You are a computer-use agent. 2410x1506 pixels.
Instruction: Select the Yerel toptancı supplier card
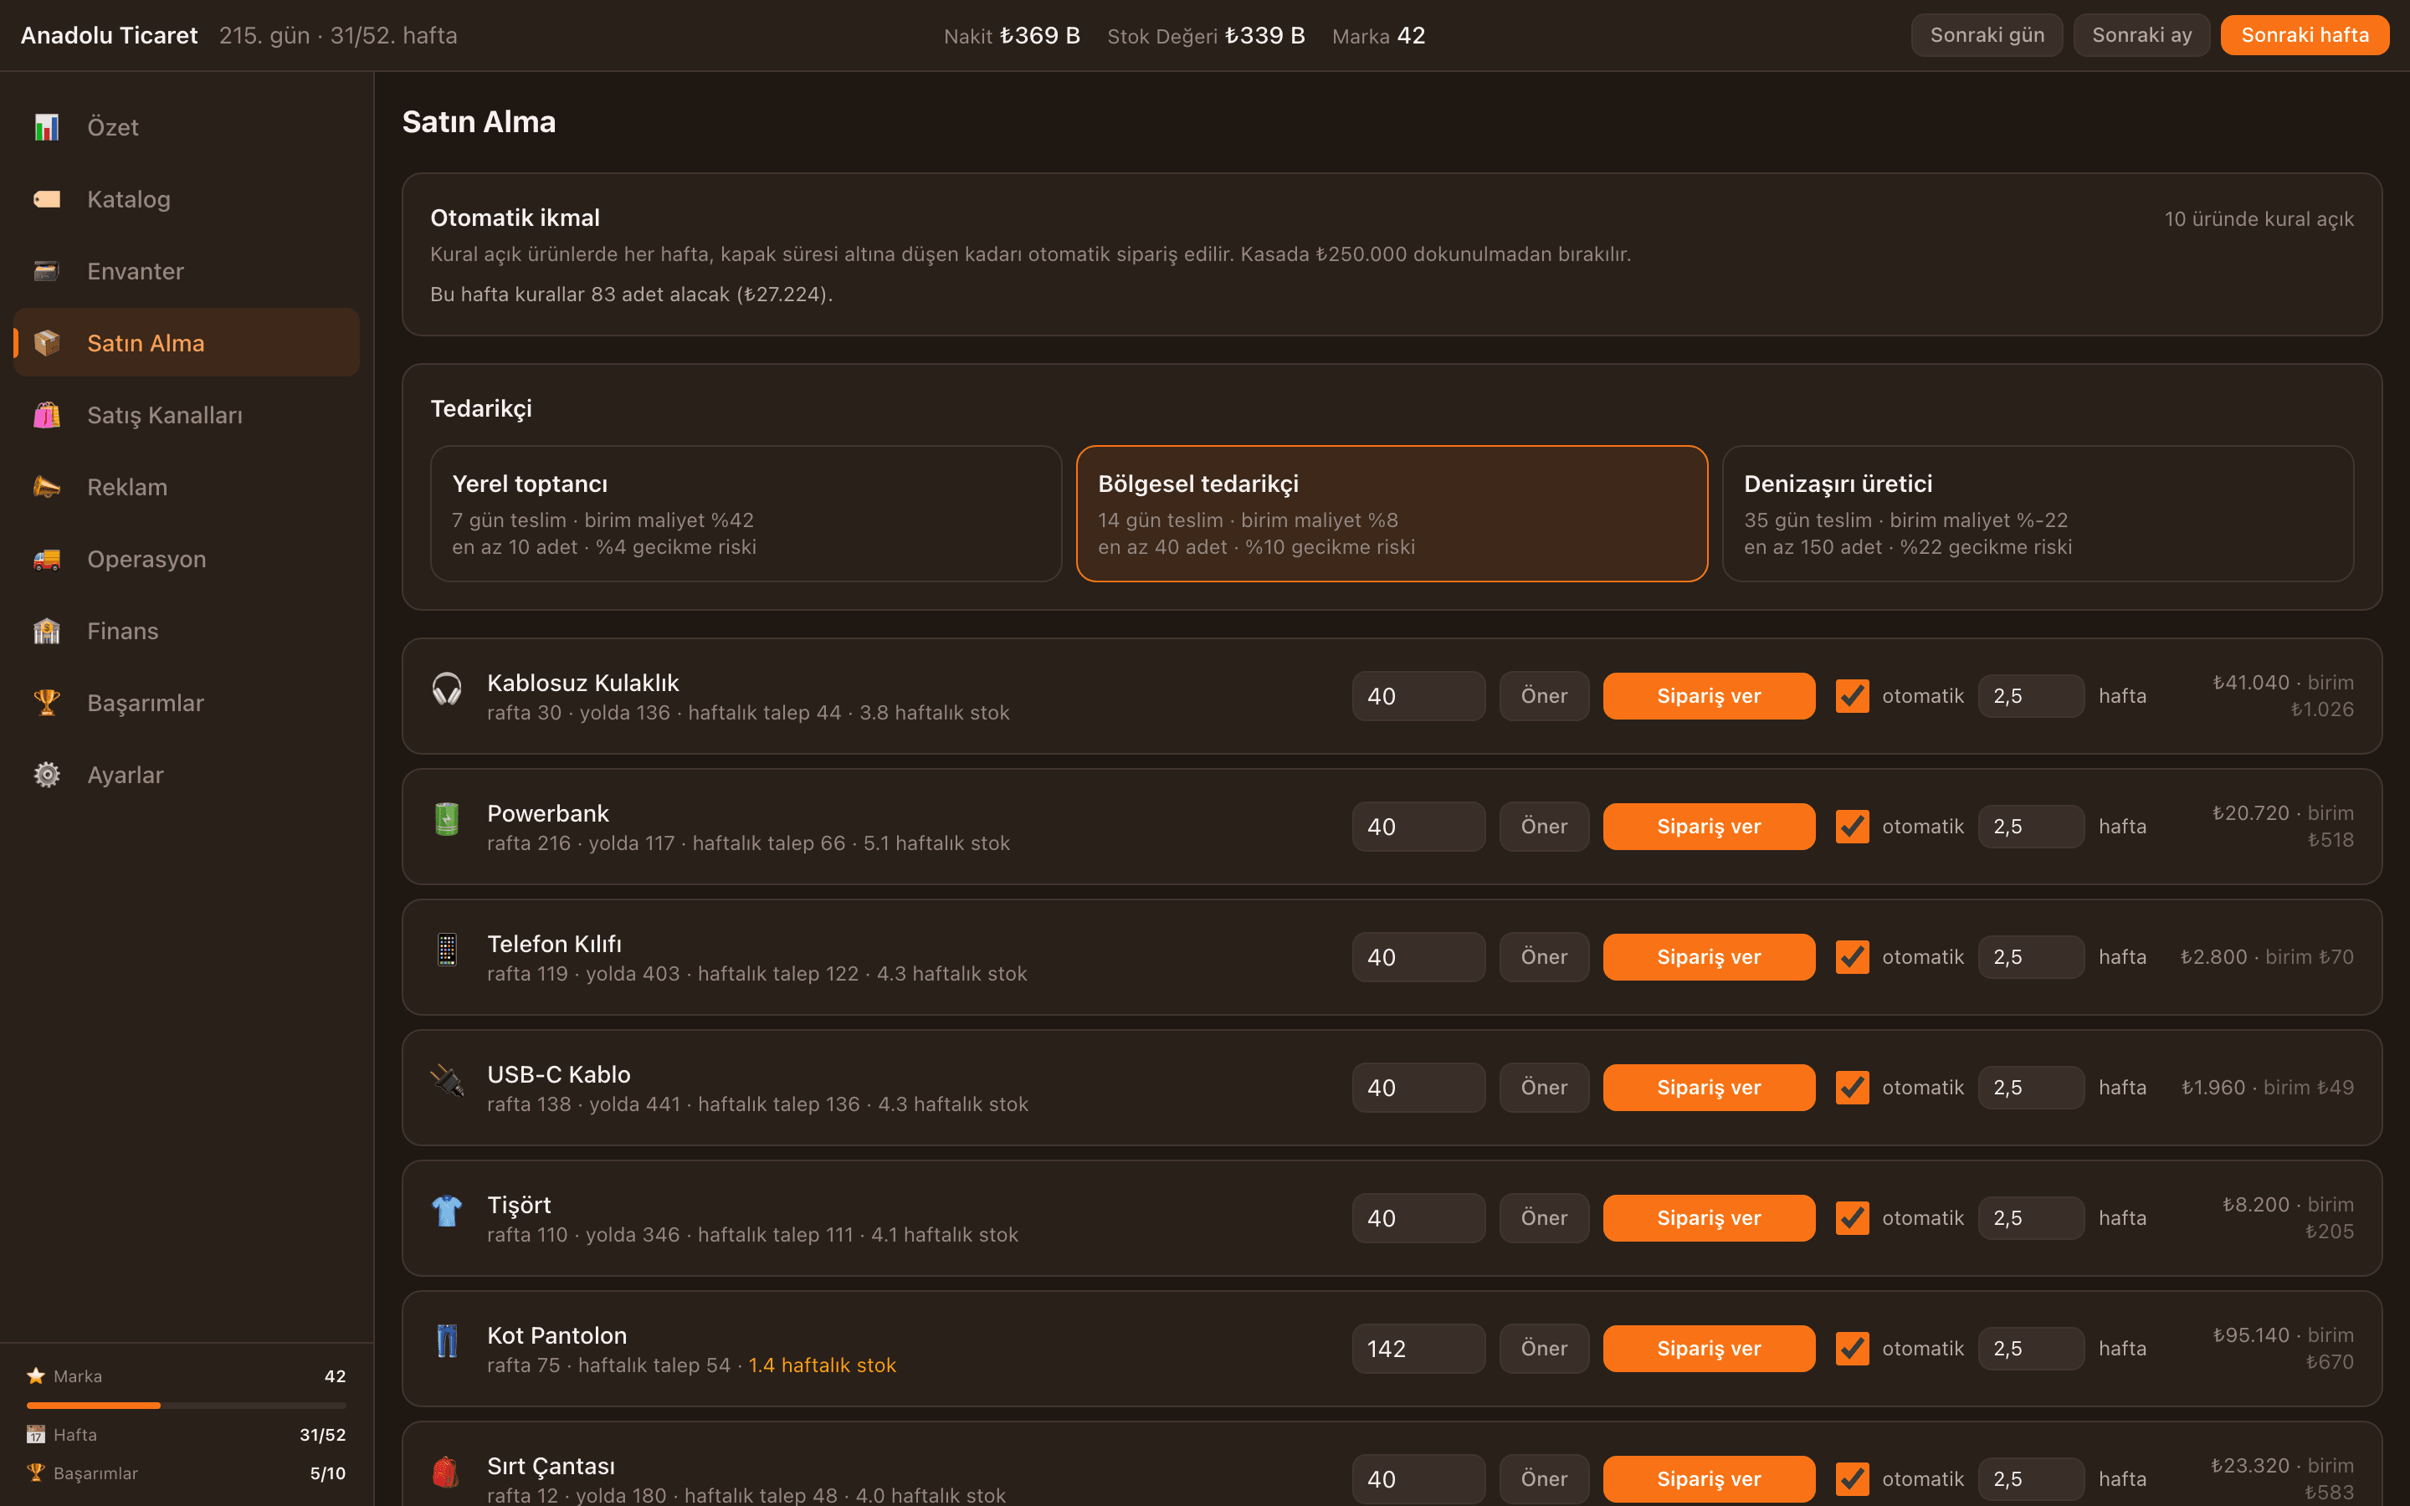pyautogui.click(x=746, y=514)
